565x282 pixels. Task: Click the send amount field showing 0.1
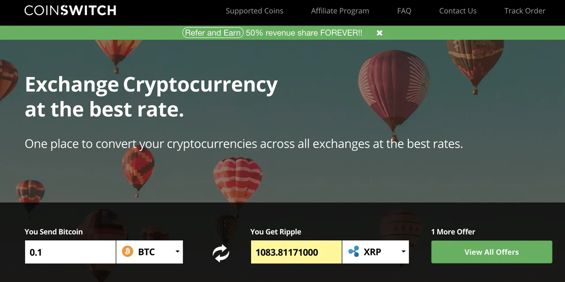coord(70,252)
